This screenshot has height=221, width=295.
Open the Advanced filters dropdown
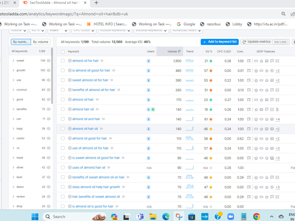coord(186,31)
